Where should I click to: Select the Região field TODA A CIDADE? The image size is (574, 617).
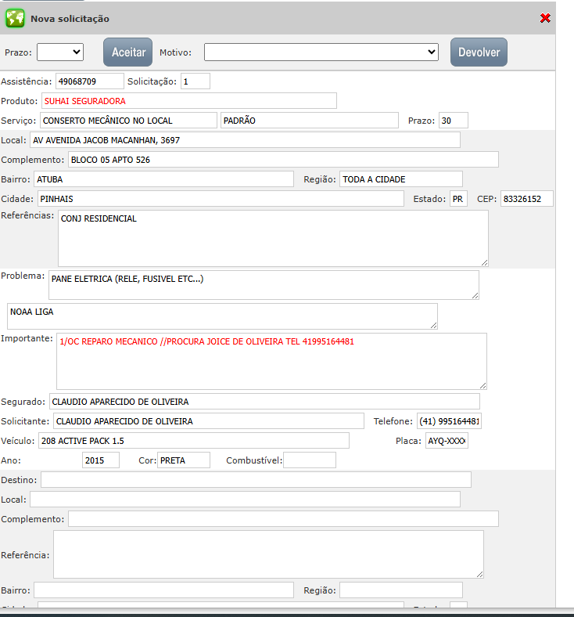pyautogui.click(x=401, y=179)
